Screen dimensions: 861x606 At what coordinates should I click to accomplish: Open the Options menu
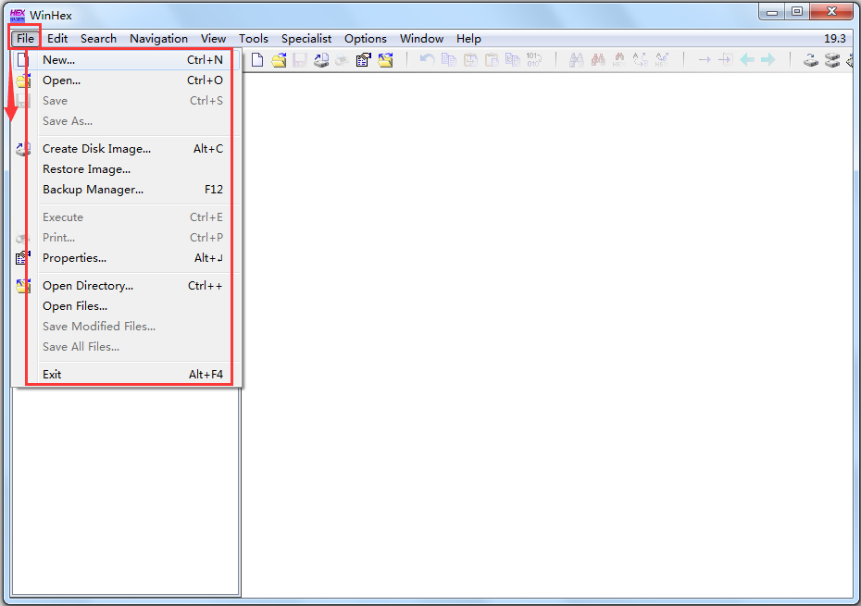(365, 39)
